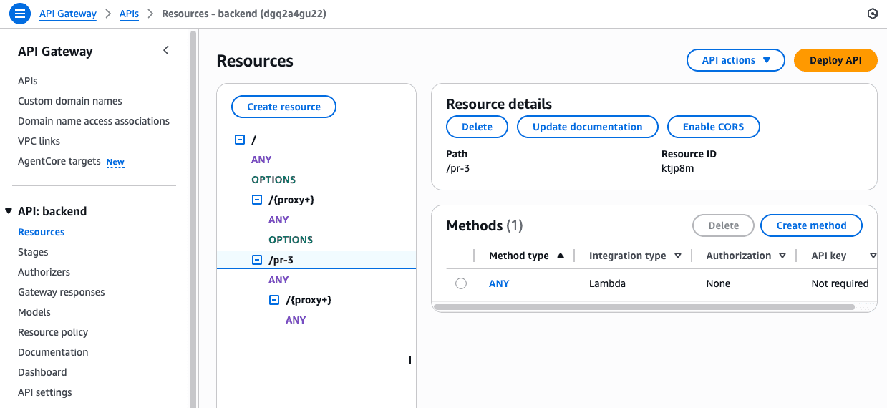Collapse the /pr-3 resource tree node
This screenshot has height=408, width=887.
tap(257, 260)
